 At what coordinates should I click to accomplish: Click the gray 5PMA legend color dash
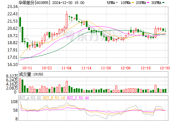117,3
